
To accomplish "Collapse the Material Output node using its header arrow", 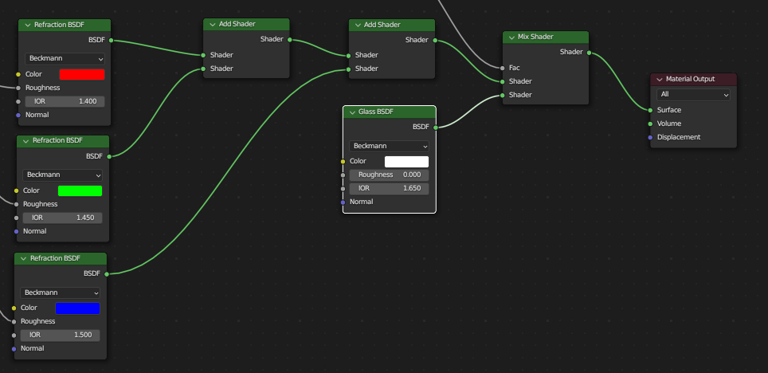I will coord(660,80).
